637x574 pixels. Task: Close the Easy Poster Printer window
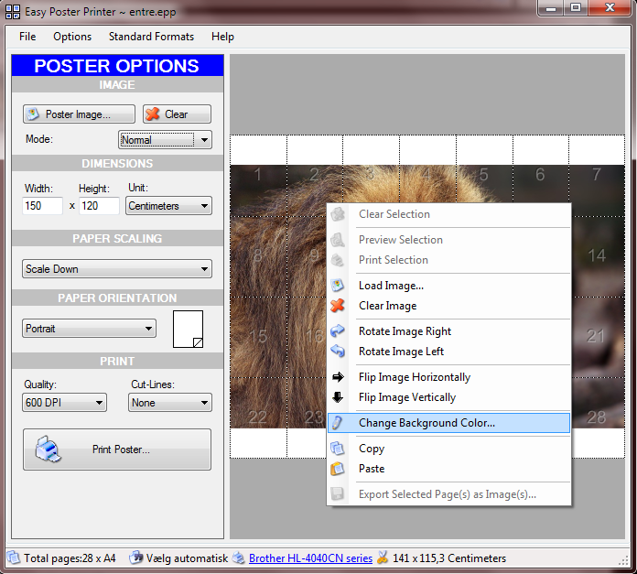610,7
